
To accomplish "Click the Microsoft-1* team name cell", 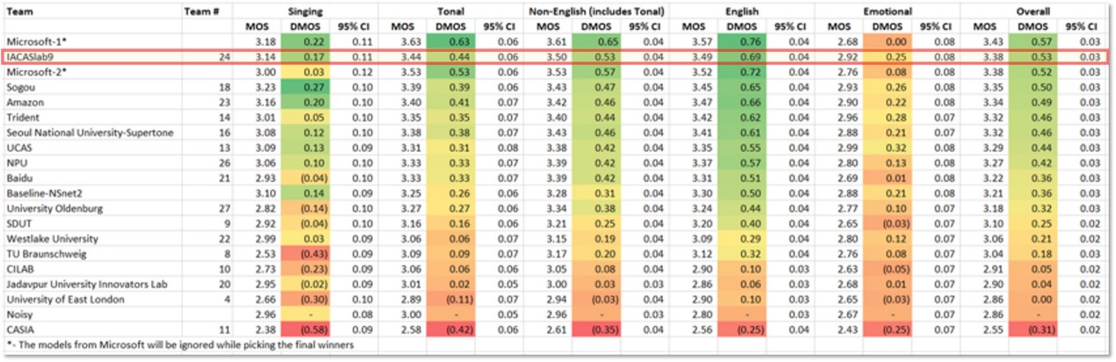I will click(x=33, y=41).
